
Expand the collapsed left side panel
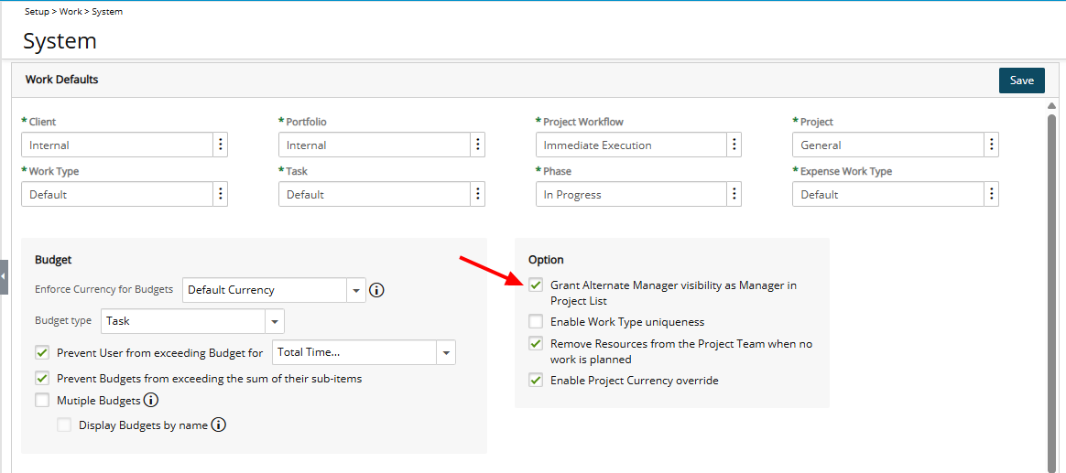(x=4, y=276)
